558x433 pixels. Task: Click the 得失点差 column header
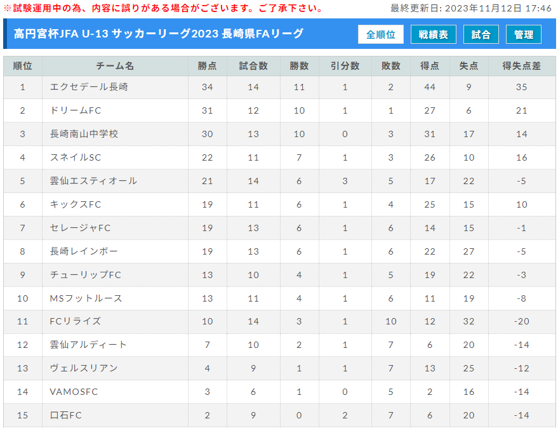[x=521, y=66]
